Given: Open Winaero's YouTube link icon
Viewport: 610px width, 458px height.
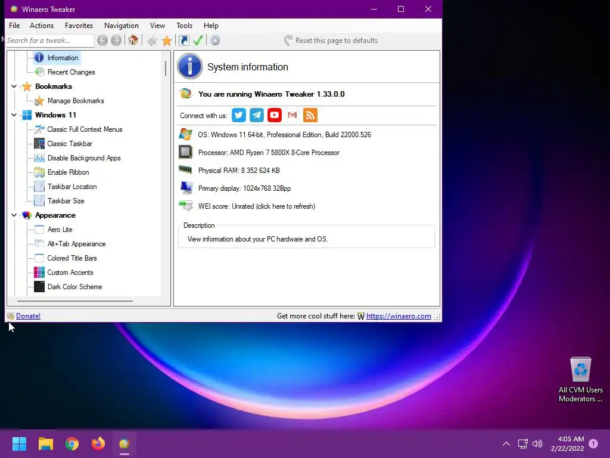Looking at the screenshot, I should (x=274, y=115).
